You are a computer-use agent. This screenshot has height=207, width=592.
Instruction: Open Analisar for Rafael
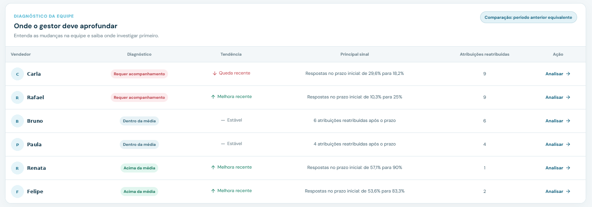[x=558, y=97]
